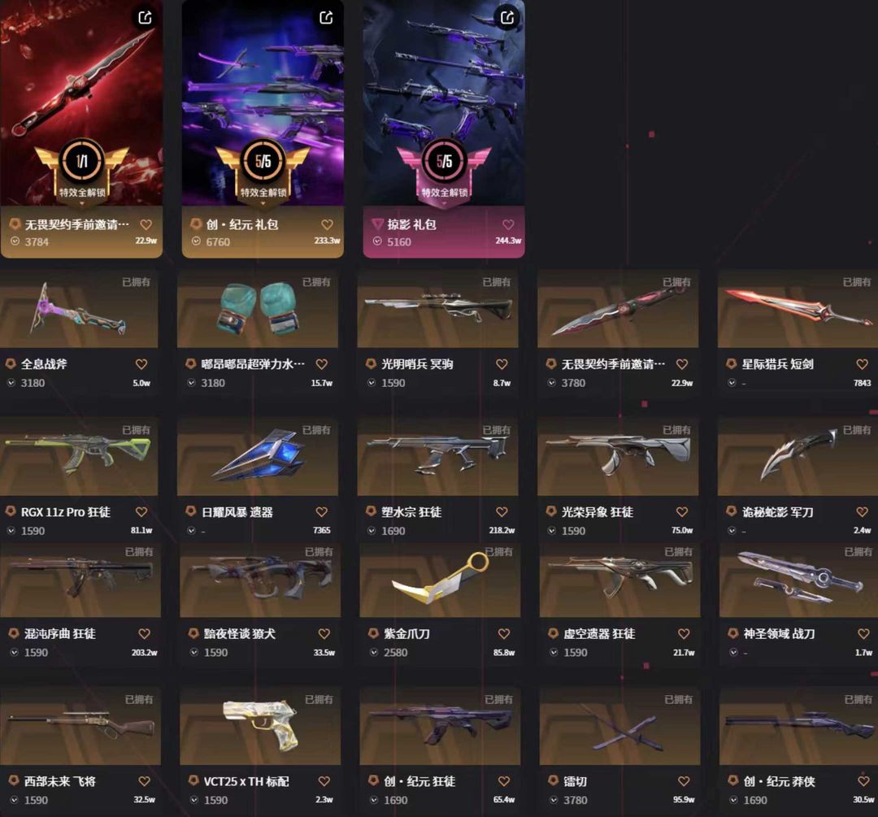
Task: Click heart icon beside VCT25 x TH 标配
Action: [324, 781]
